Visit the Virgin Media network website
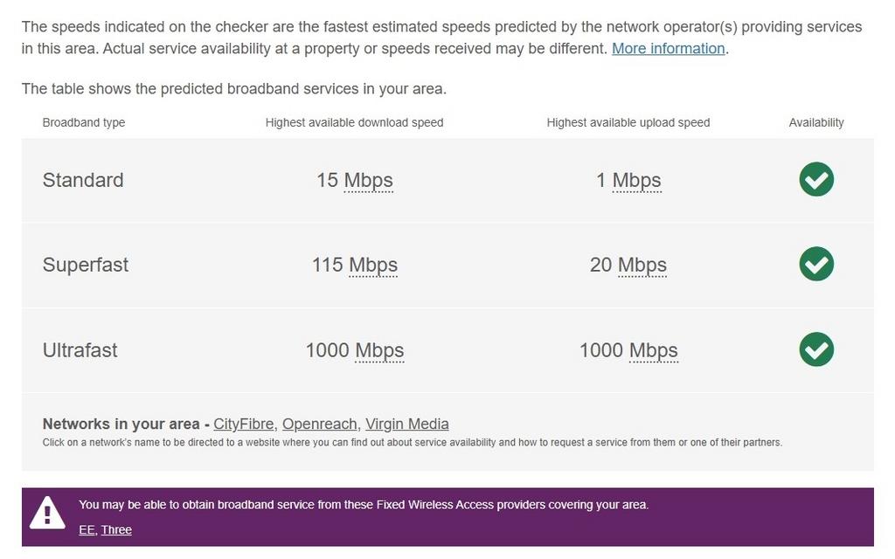The width and height of the screenshot is (895, 559). point(406,424)
